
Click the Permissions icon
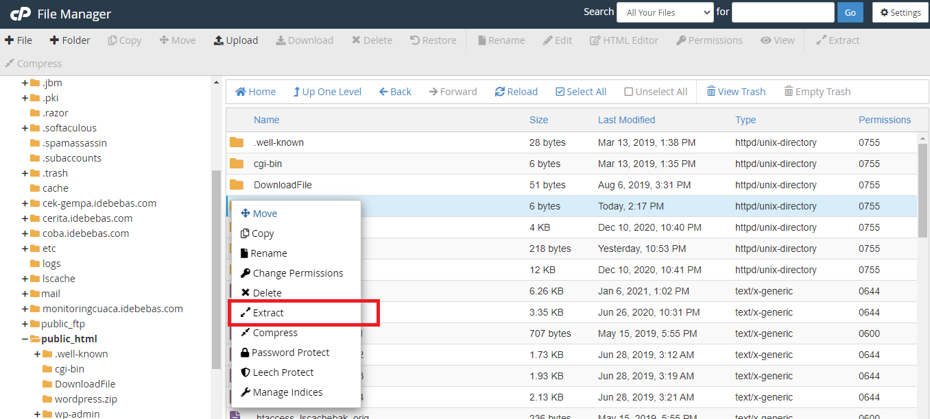tap(710, 40)
